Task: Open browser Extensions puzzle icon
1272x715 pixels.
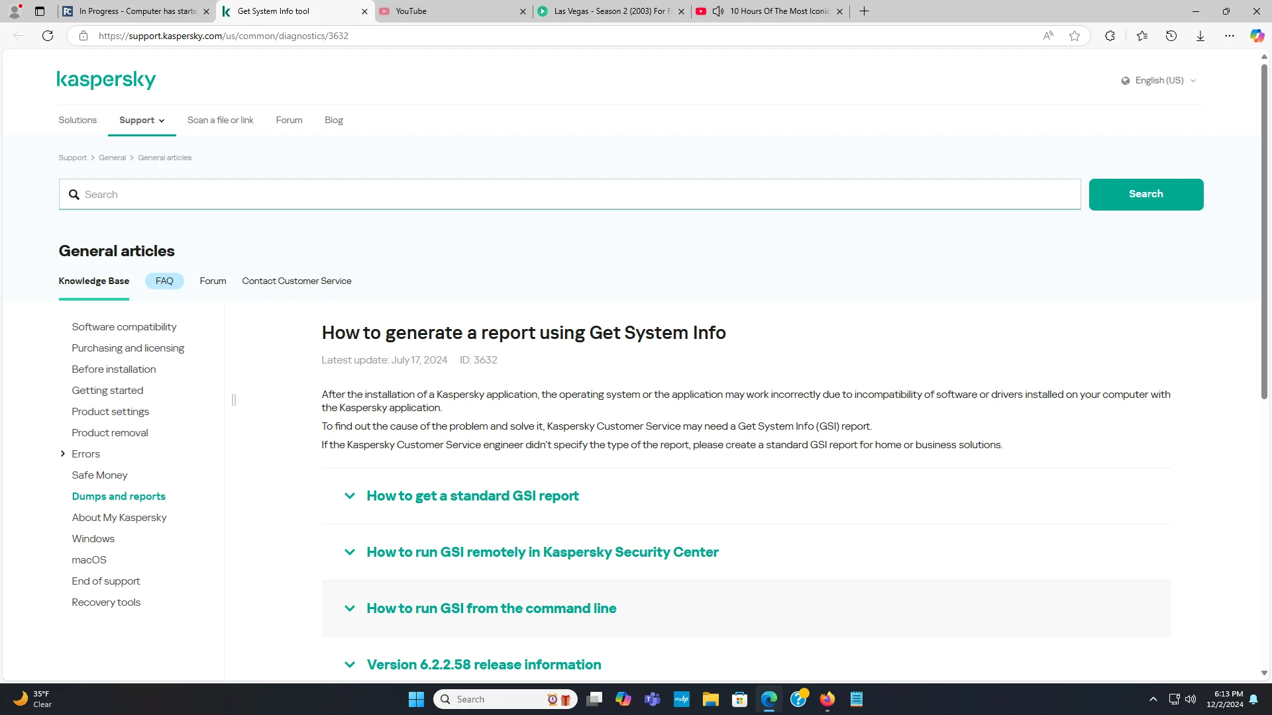Action: pos(1110,36)
